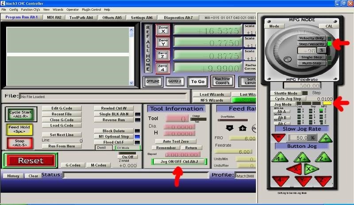
Task: Click the Load Wizards button
Action: click(x=212, y=94)
